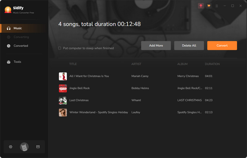
Task: Click the Last Christmas album thumbnail
Action: pos(63,101)
